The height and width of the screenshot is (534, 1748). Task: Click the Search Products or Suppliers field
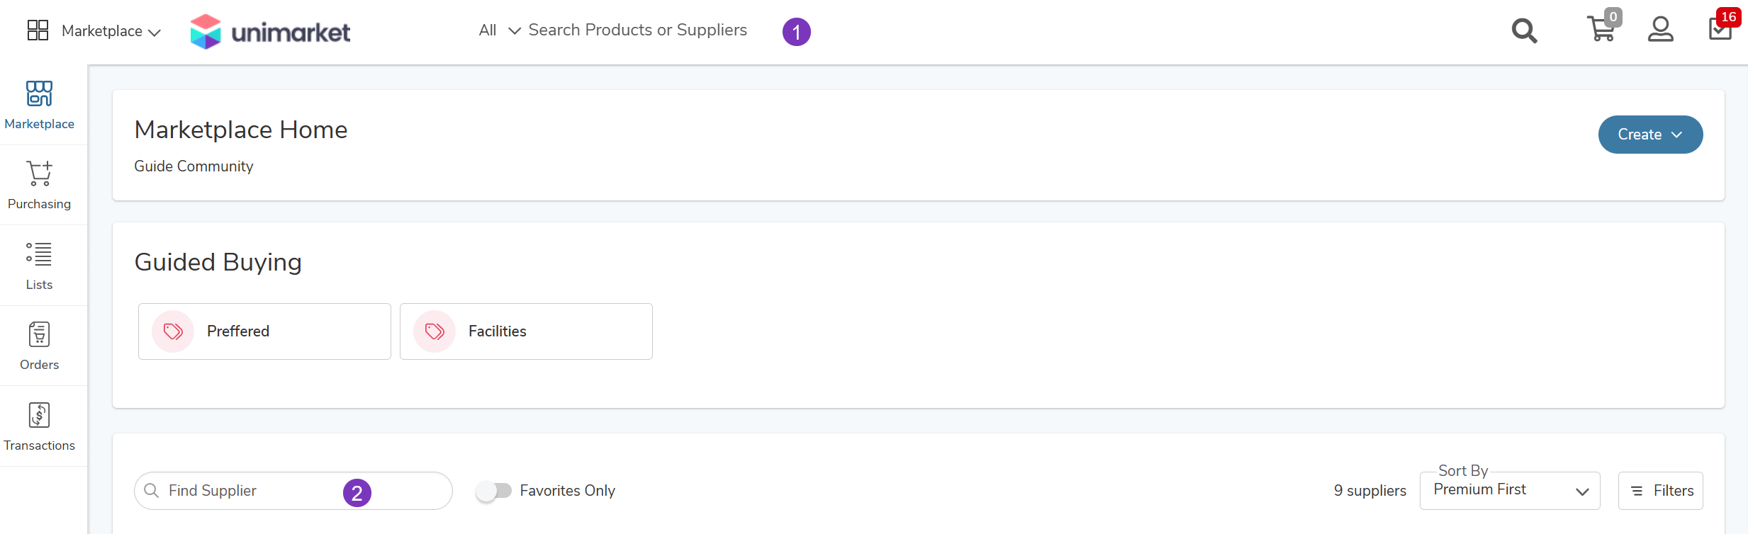coord(637,30)
